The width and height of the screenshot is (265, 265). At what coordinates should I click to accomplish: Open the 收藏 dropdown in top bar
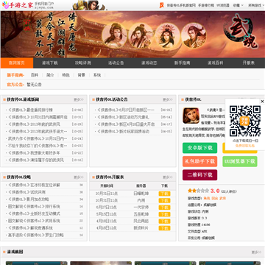click(238, 5)
